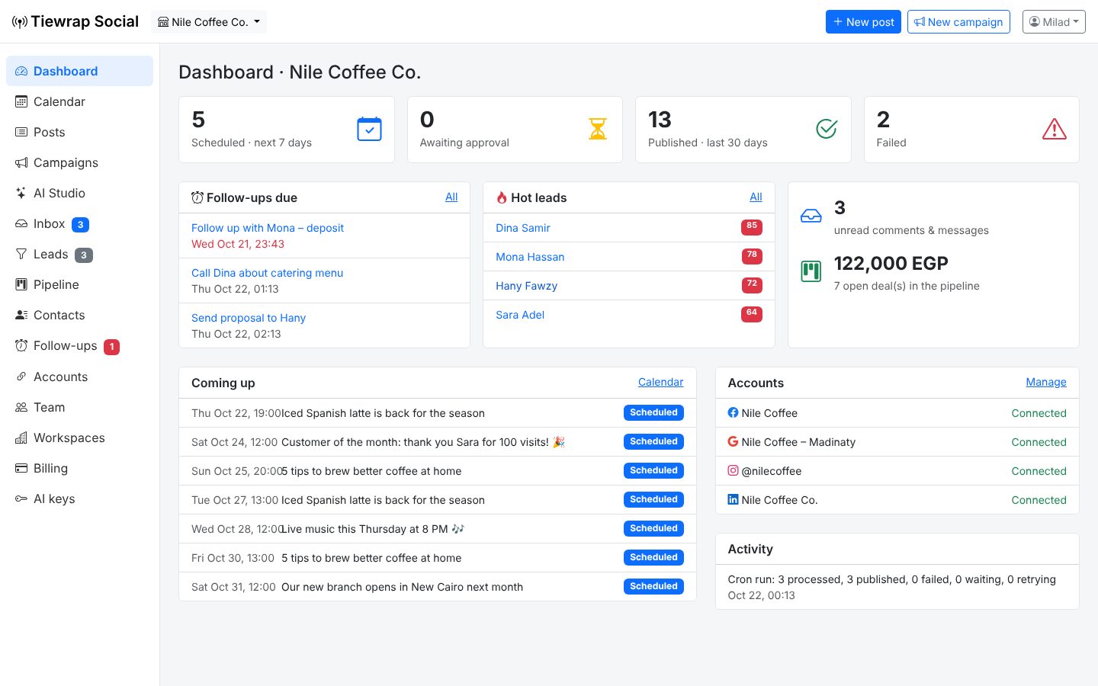The width and height of the screenshot is (1098, 686).
Task: Open Billing from the sidebar
Action: (79, 468)
